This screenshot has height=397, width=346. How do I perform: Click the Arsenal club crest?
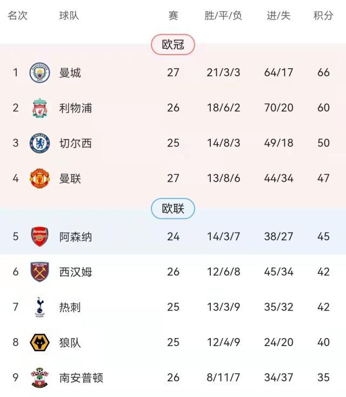(39, 237)
